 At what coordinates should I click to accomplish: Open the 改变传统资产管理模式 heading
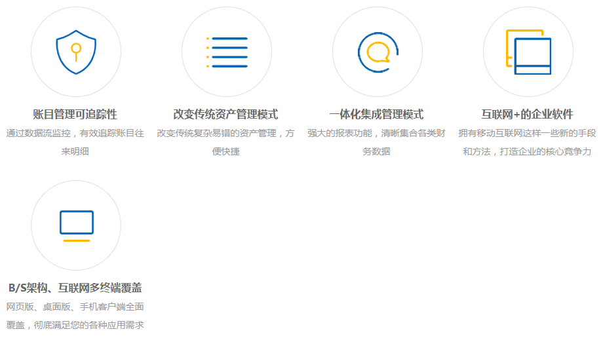tap(226, 115)
